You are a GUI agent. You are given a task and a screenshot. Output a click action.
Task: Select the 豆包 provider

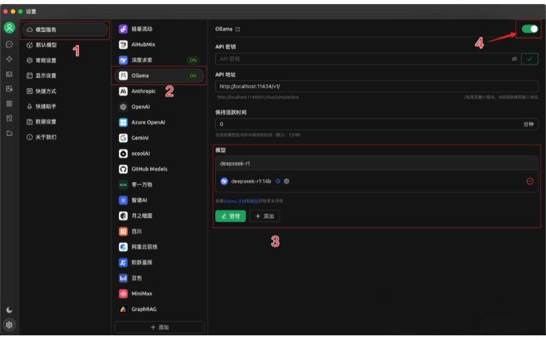(x=159, y=278)
